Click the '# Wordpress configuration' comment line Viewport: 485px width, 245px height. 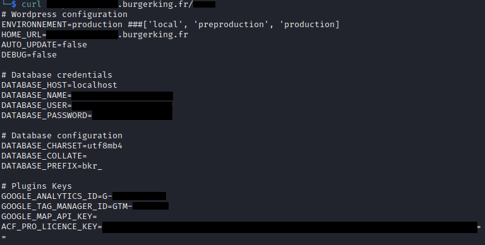pyautogui.click(x=64, y=15)
